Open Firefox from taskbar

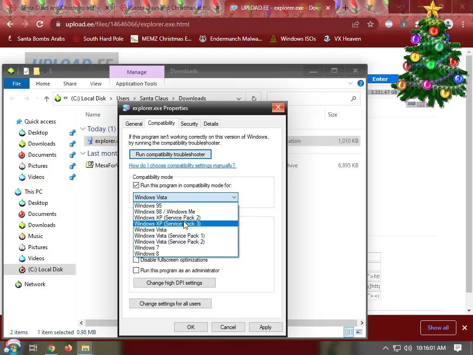pyautogui.click(x=68, y=348)
